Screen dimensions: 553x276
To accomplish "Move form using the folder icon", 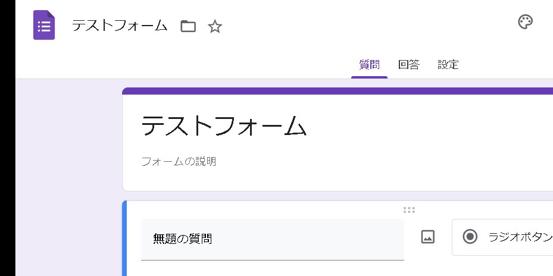I will coord(188,26).
